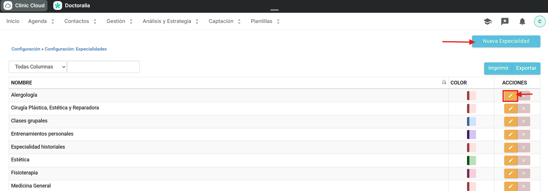Viewport: 548px width, 191px height.
Task: Sort the table by the NOMBRE column
Action: pos(444,82)
